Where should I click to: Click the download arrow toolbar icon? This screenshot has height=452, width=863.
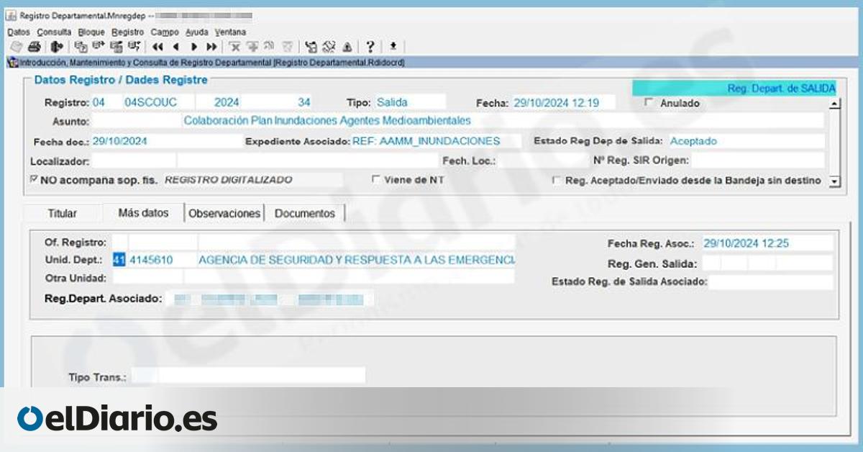[393, 47]
